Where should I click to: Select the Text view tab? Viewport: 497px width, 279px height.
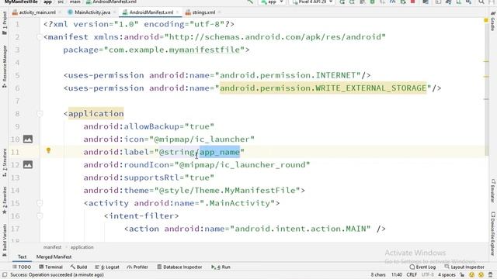[22, 257]
